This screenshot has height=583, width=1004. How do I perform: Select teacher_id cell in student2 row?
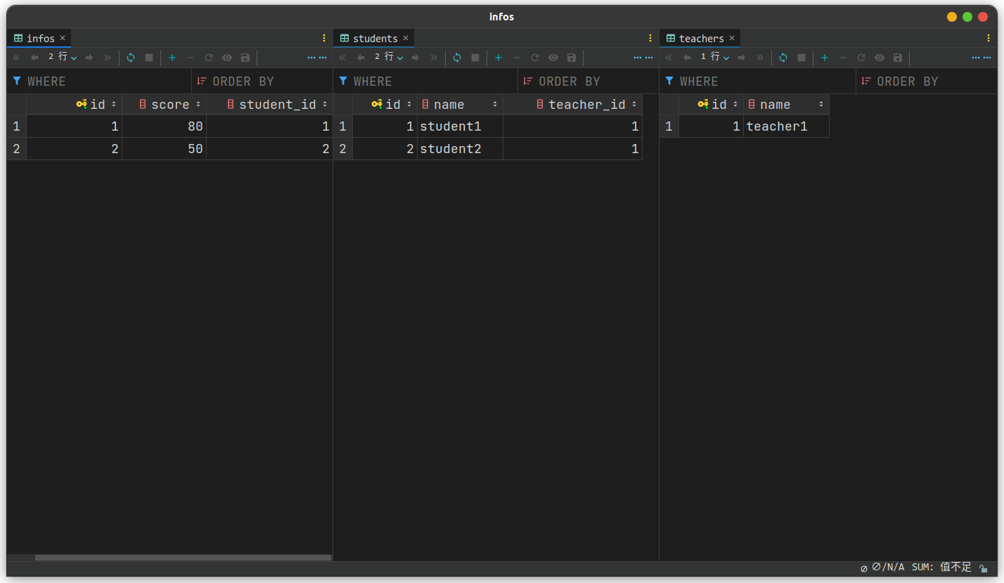(573, 149)
